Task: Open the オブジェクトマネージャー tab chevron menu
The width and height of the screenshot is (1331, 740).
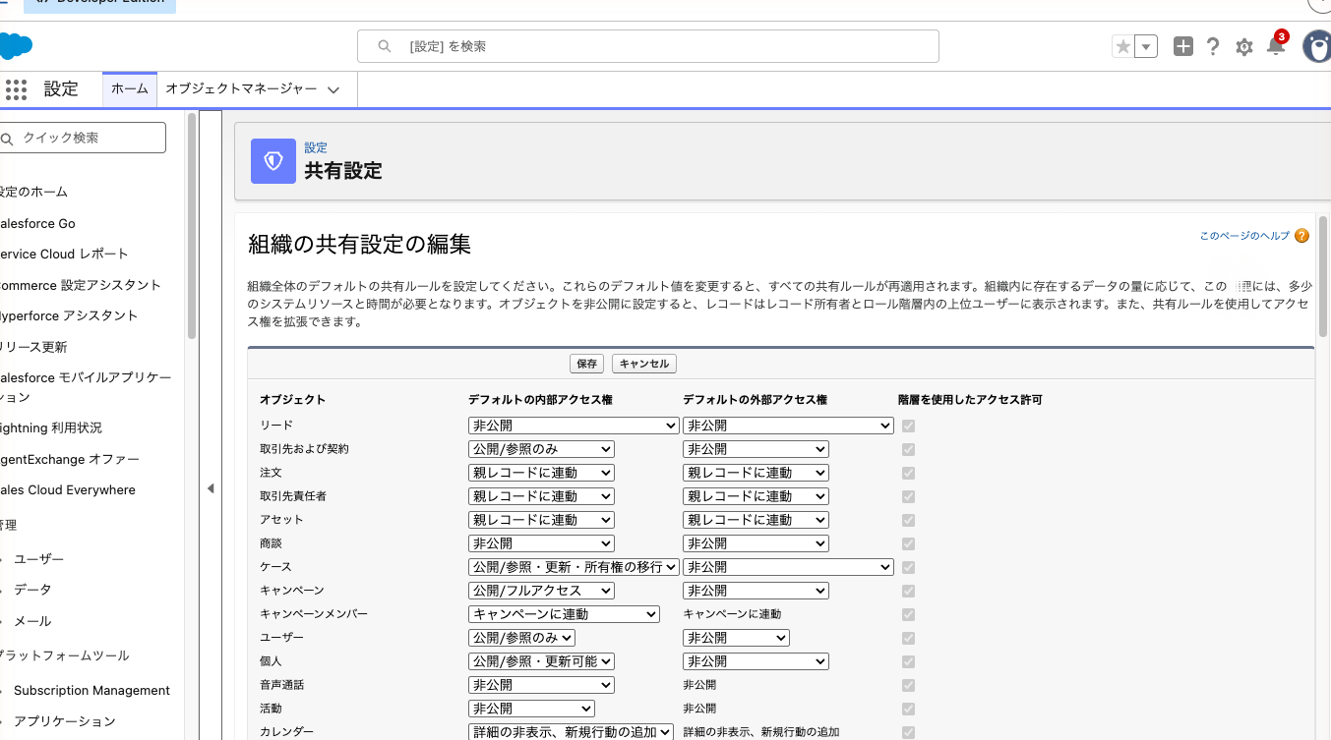Action: [x=333, y=89]
